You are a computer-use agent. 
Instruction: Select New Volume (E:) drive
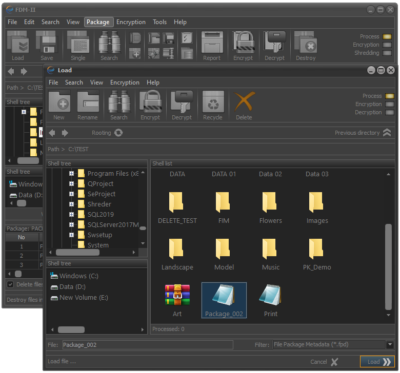point(79,298)
